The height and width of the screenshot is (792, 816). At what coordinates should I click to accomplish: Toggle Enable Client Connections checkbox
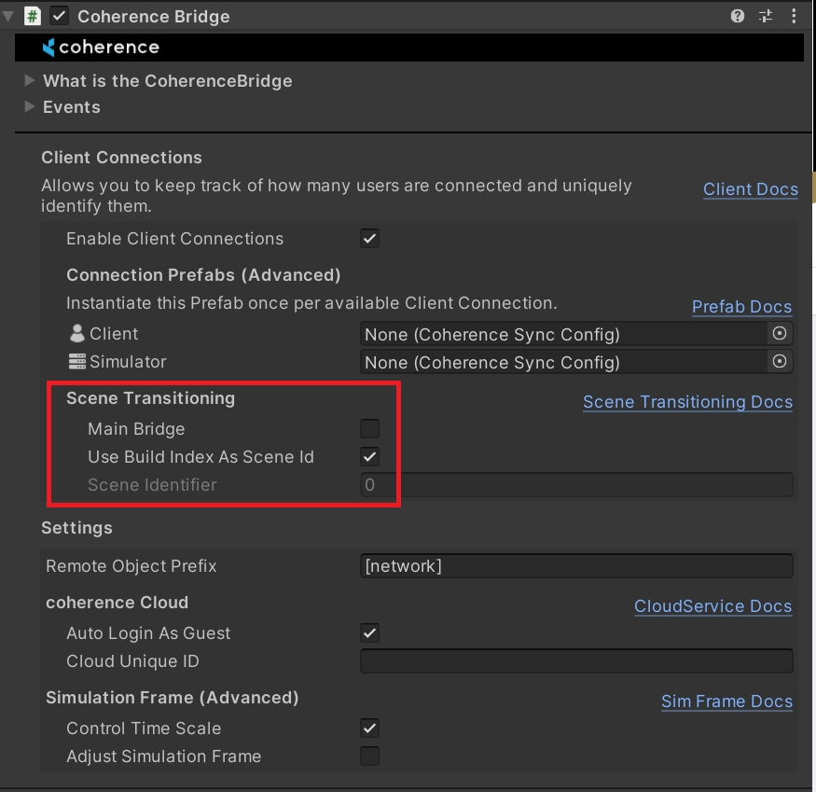pyautogui.click(x=370, y=239)
